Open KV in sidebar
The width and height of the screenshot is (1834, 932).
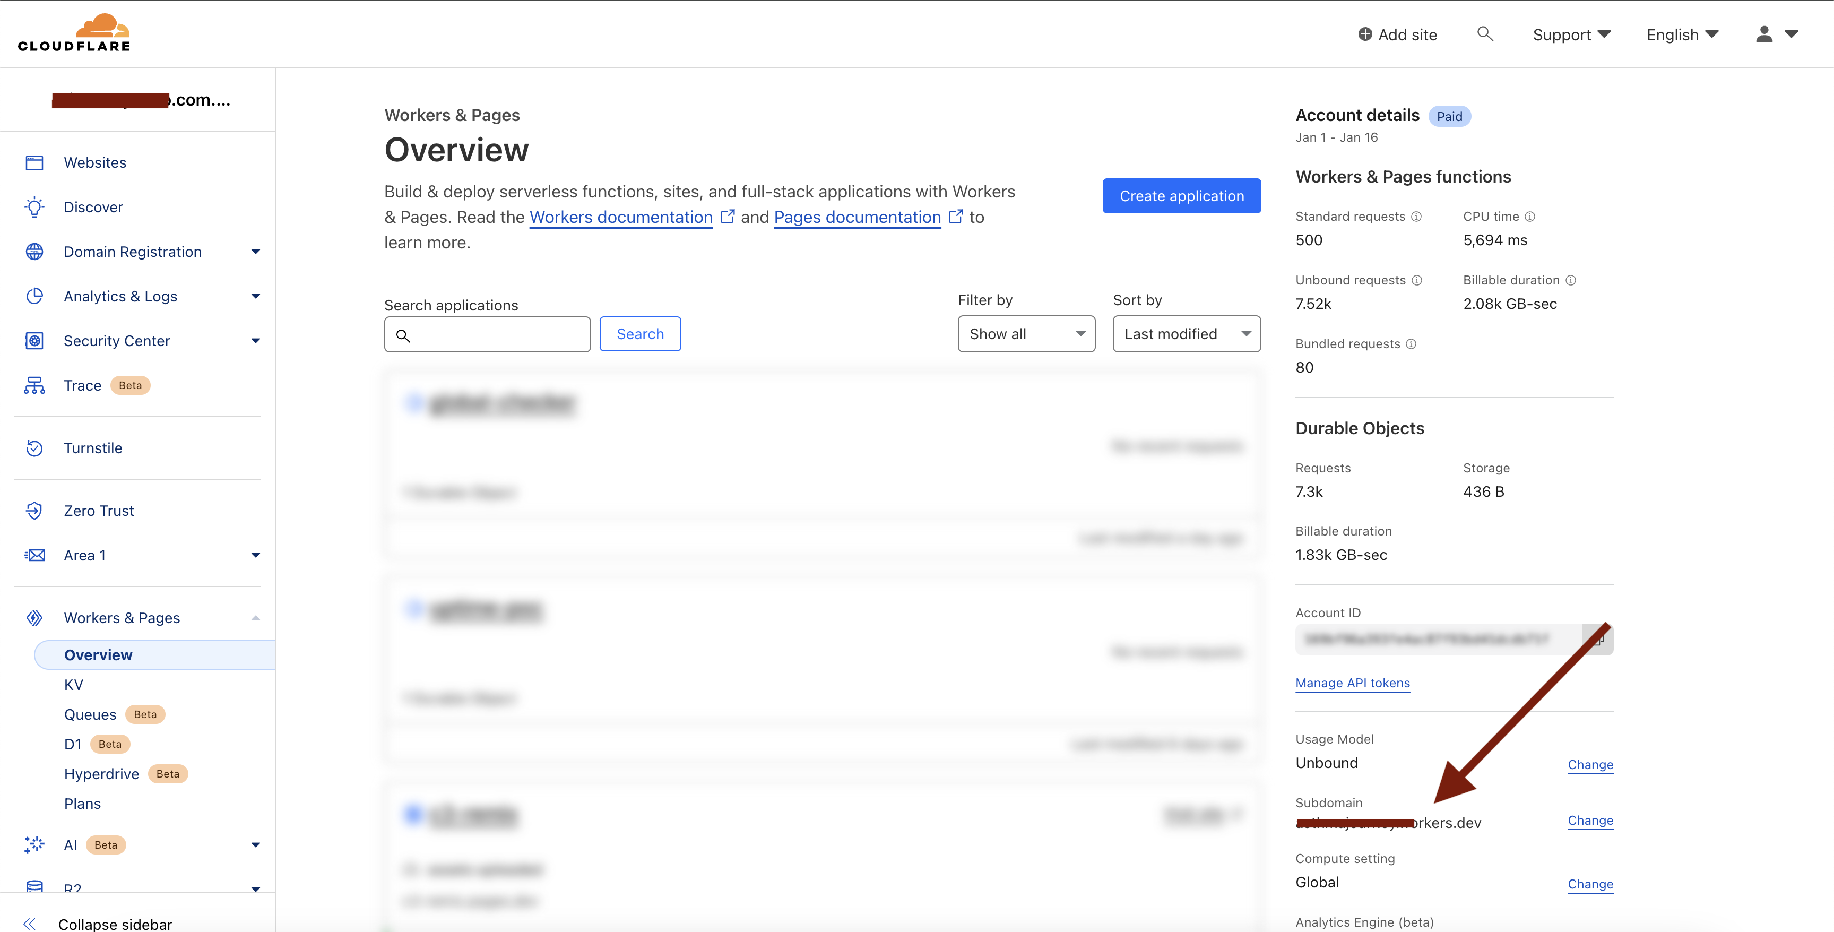[74, 685]
